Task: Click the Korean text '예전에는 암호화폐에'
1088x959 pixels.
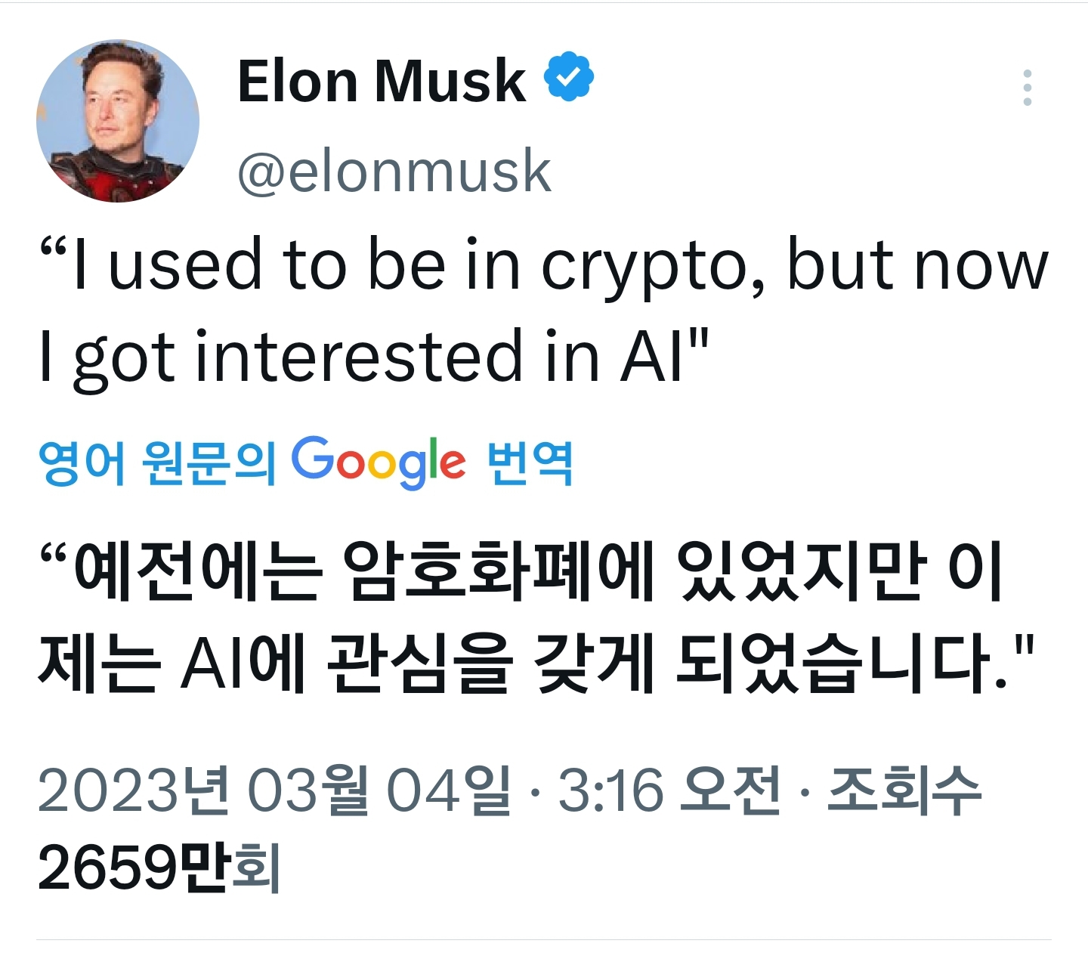Action: pyautogui.click(x=363, y=571)
